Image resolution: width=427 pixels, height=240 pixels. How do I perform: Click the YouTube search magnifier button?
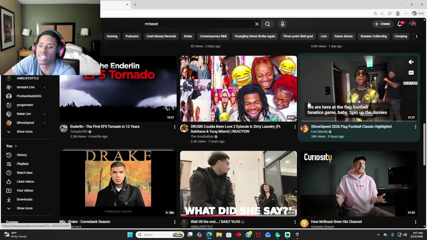tap(268, 24)
